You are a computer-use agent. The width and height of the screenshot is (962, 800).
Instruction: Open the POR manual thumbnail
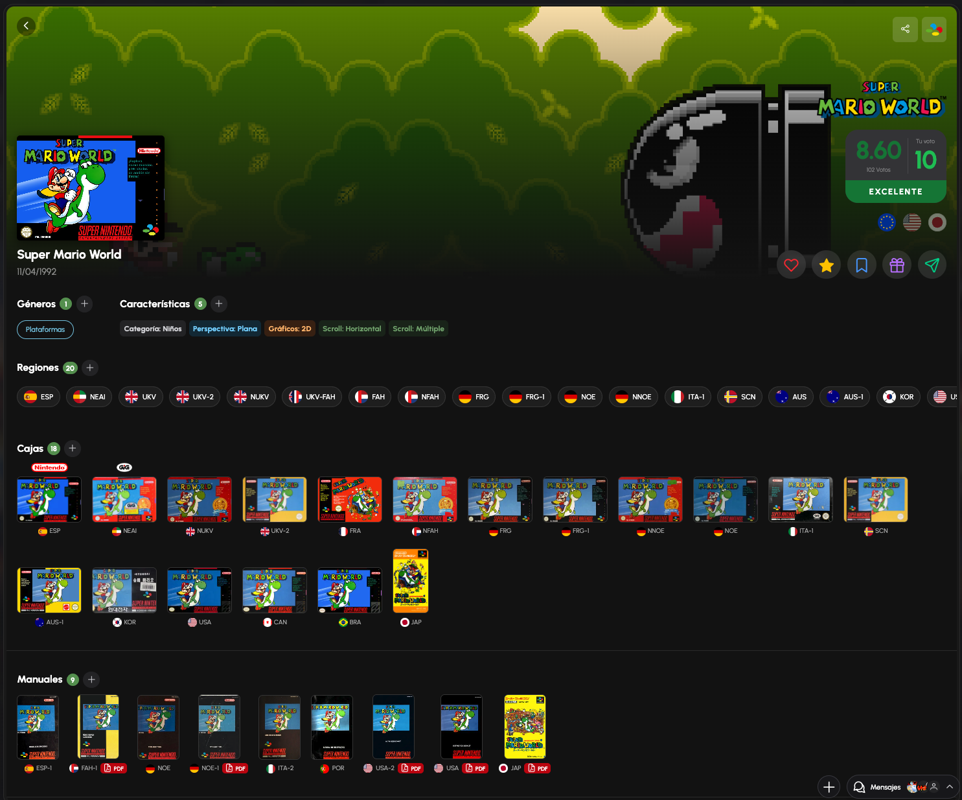coord(332,727)
